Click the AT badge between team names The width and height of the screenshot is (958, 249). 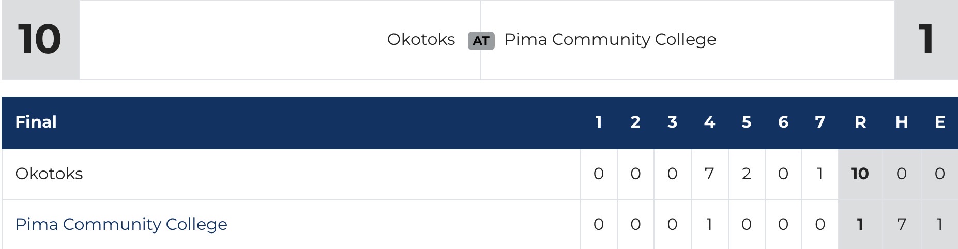(x=481, y=41)
